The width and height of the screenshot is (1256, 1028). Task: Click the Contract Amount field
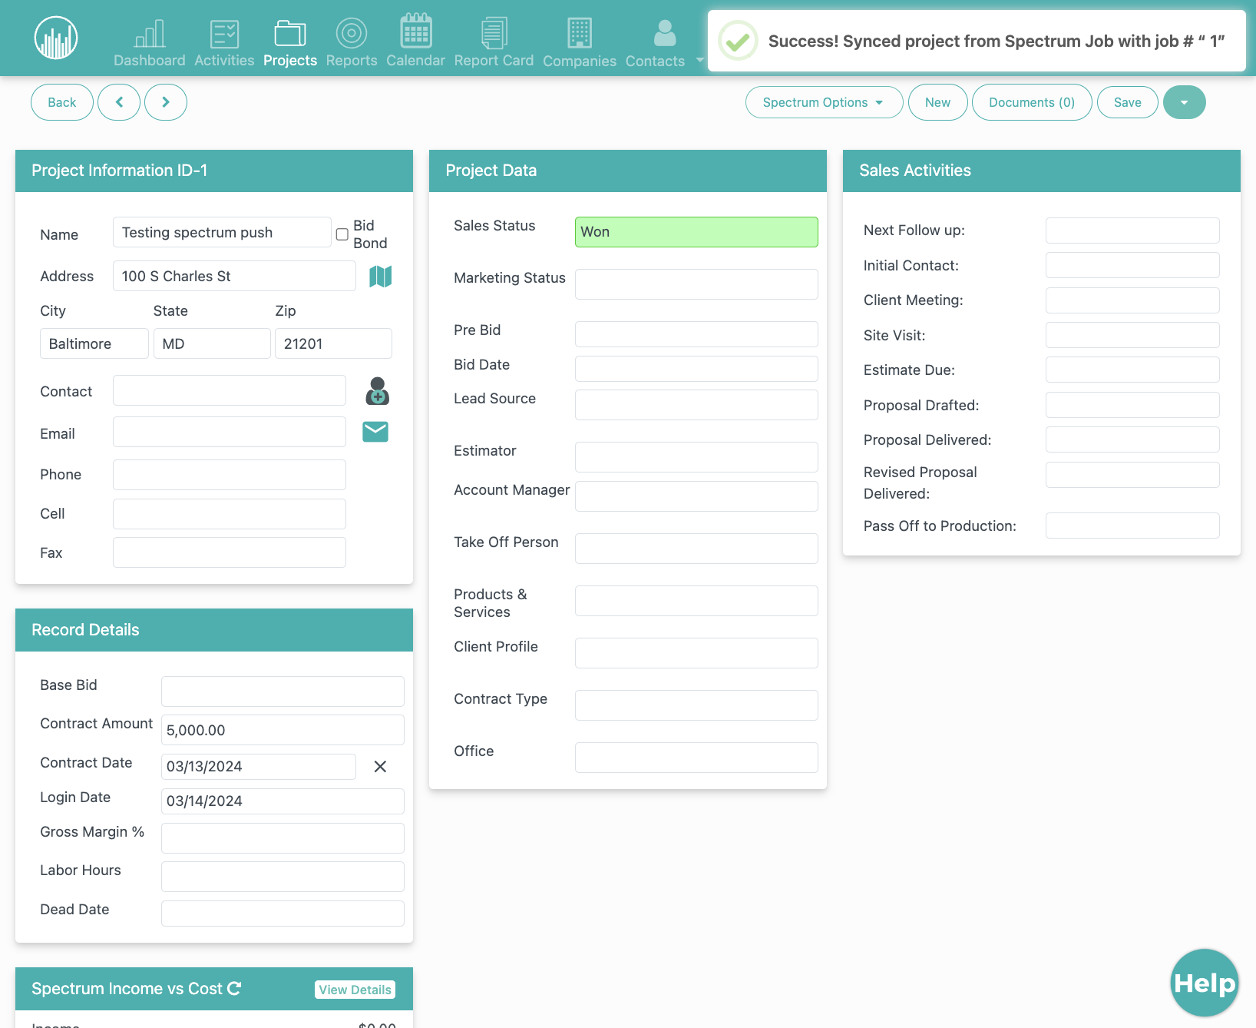tap(283, 730)
